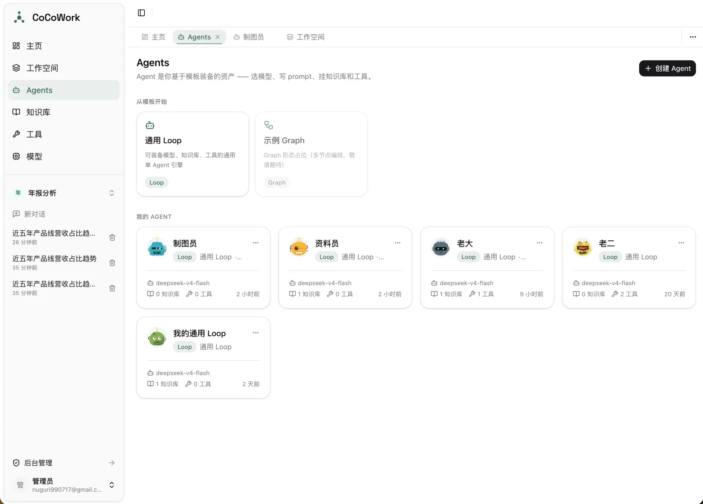Open the CoCoWork logo

(x=47, y=18)
